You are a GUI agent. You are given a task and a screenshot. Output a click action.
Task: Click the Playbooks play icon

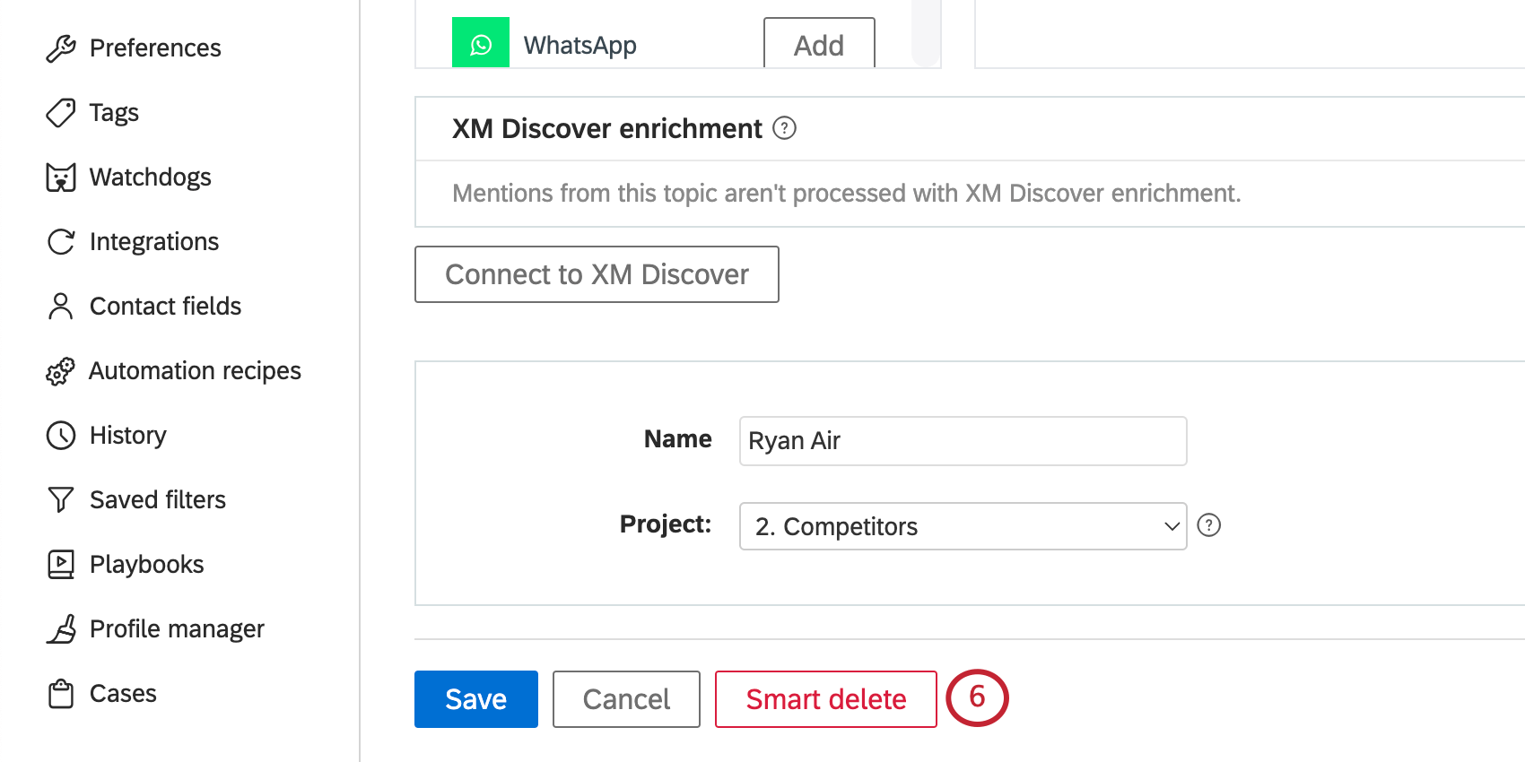click(60, 565)
